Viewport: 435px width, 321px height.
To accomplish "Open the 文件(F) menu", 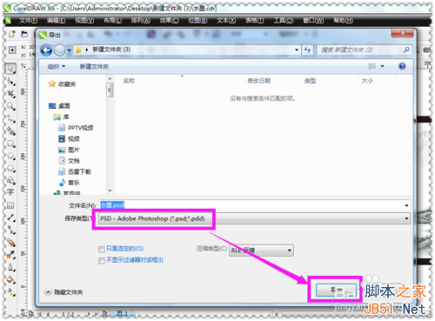I will coord(28,21).
